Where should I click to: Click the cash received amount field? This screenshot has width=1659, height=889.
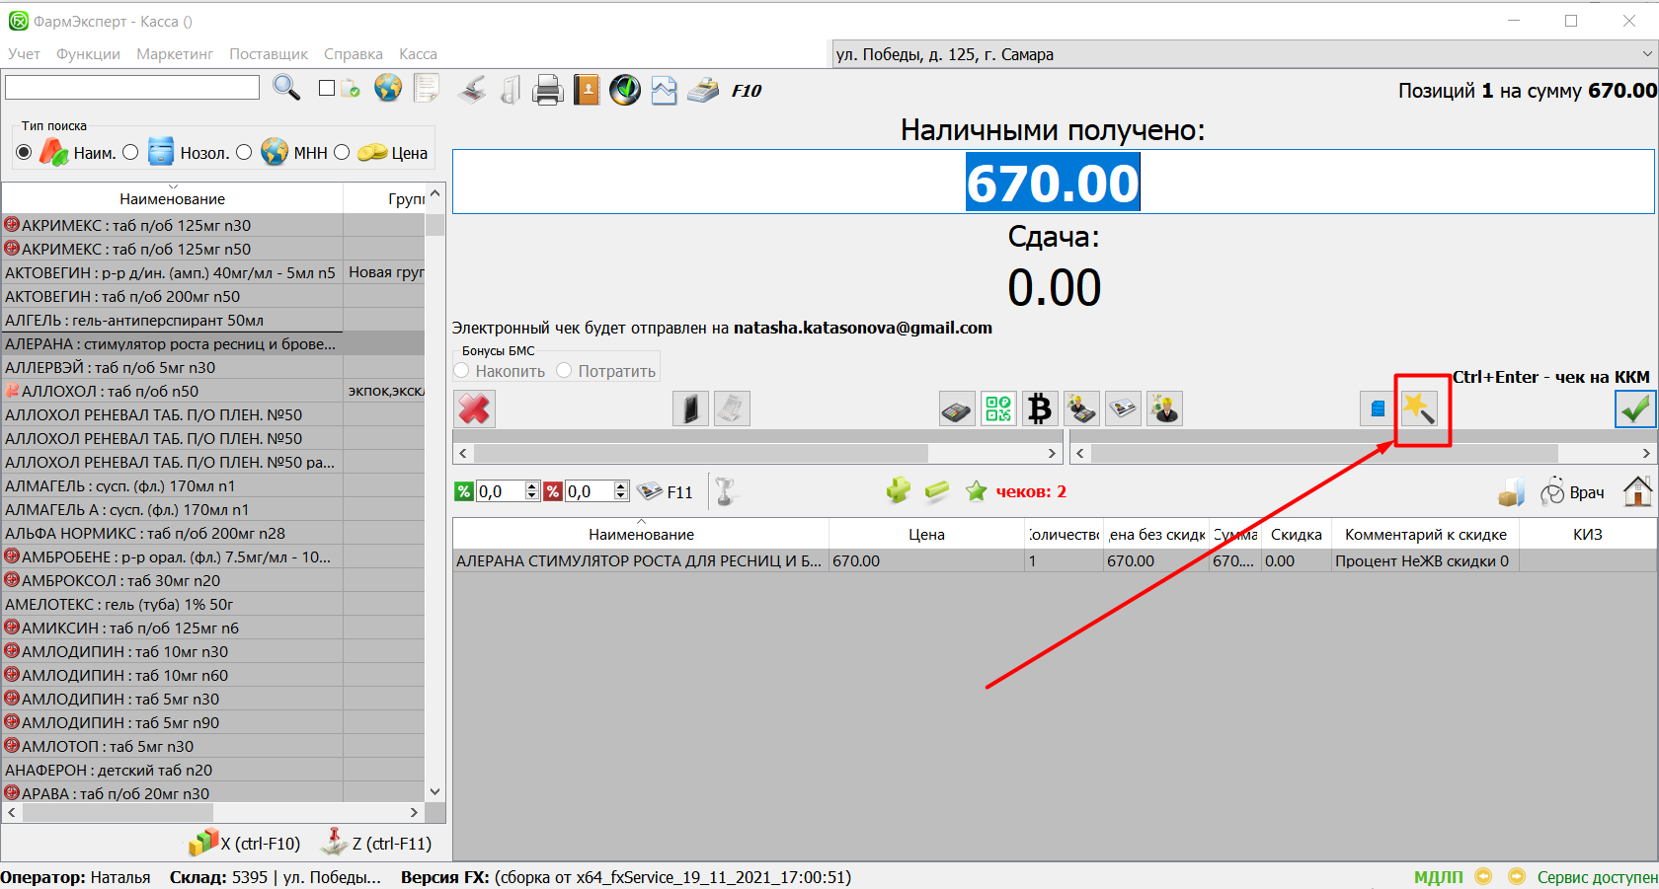[x=1053, y=183]
